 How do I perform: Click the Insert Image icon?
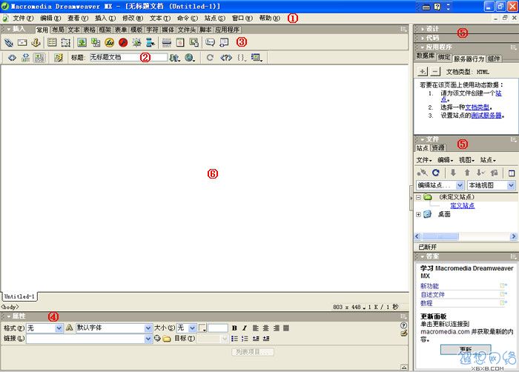[x=82, y=42]
